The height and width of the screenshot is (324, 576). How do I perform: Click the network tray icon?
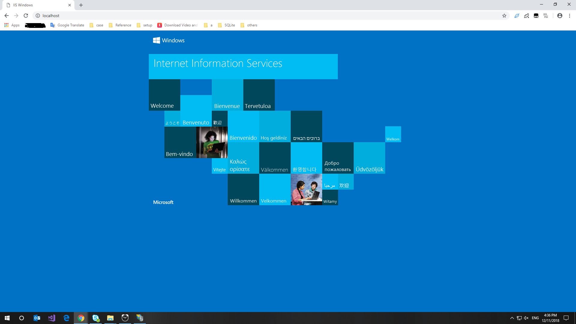pyautogui.click(x=519, y=318)
